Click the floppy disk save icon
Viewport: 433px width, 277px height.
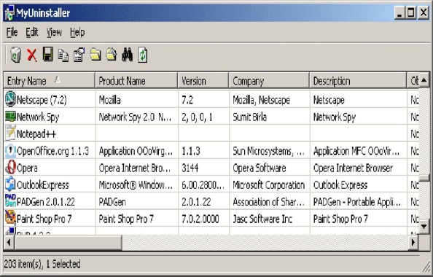(48, 54)
